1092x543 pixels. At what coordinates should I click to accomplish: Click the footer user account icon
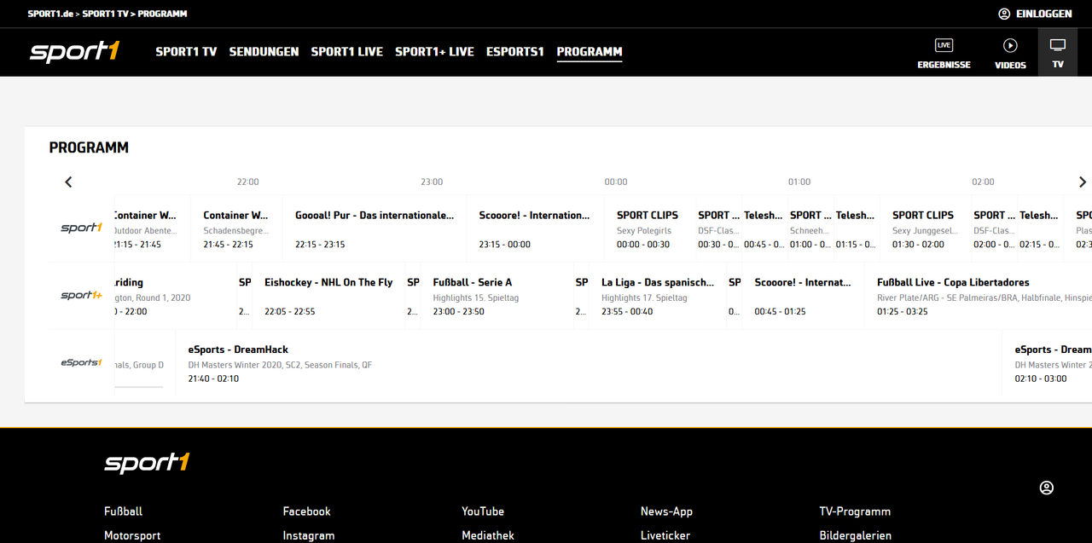point(1047,488)
